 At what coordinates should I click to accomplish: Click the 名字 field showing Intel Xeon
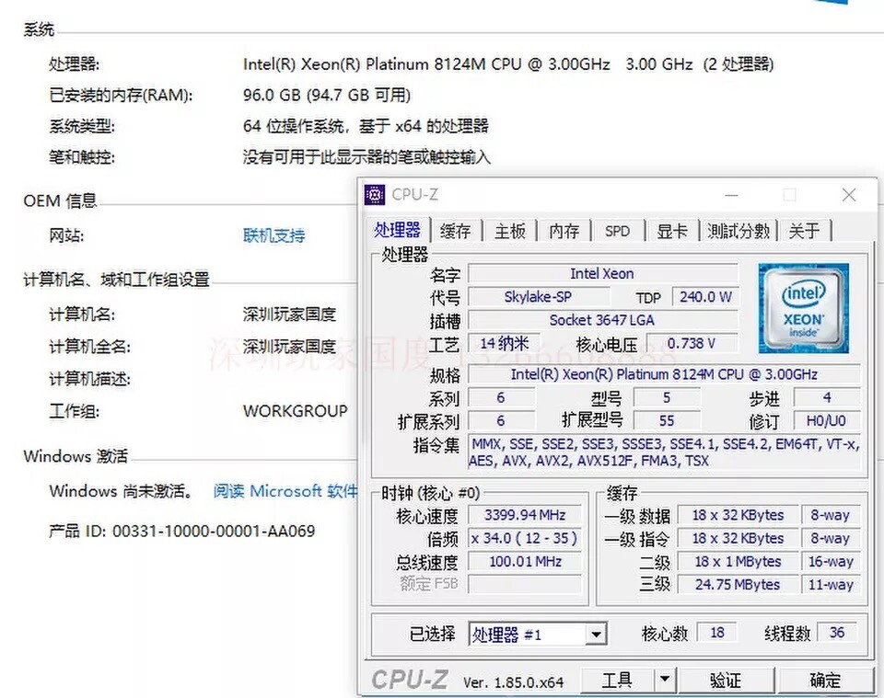coord(602,273)
